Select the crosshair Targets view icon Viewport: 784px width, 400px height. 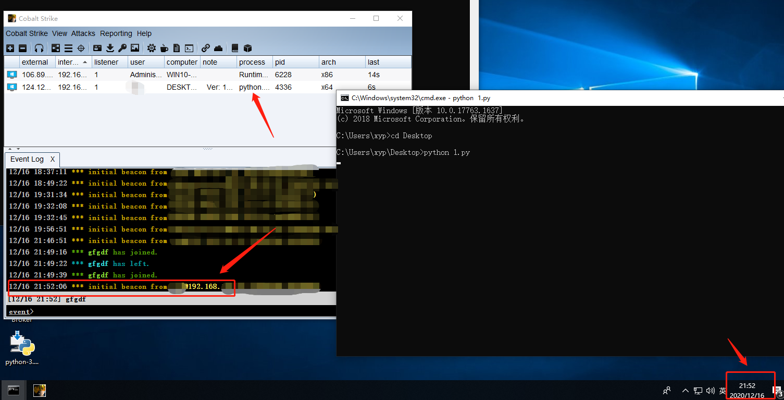click(x=81, y=48)
